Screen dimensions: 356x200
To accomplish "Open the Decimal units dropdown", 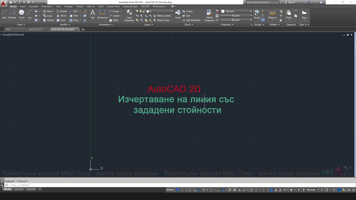I will [313, 190].
